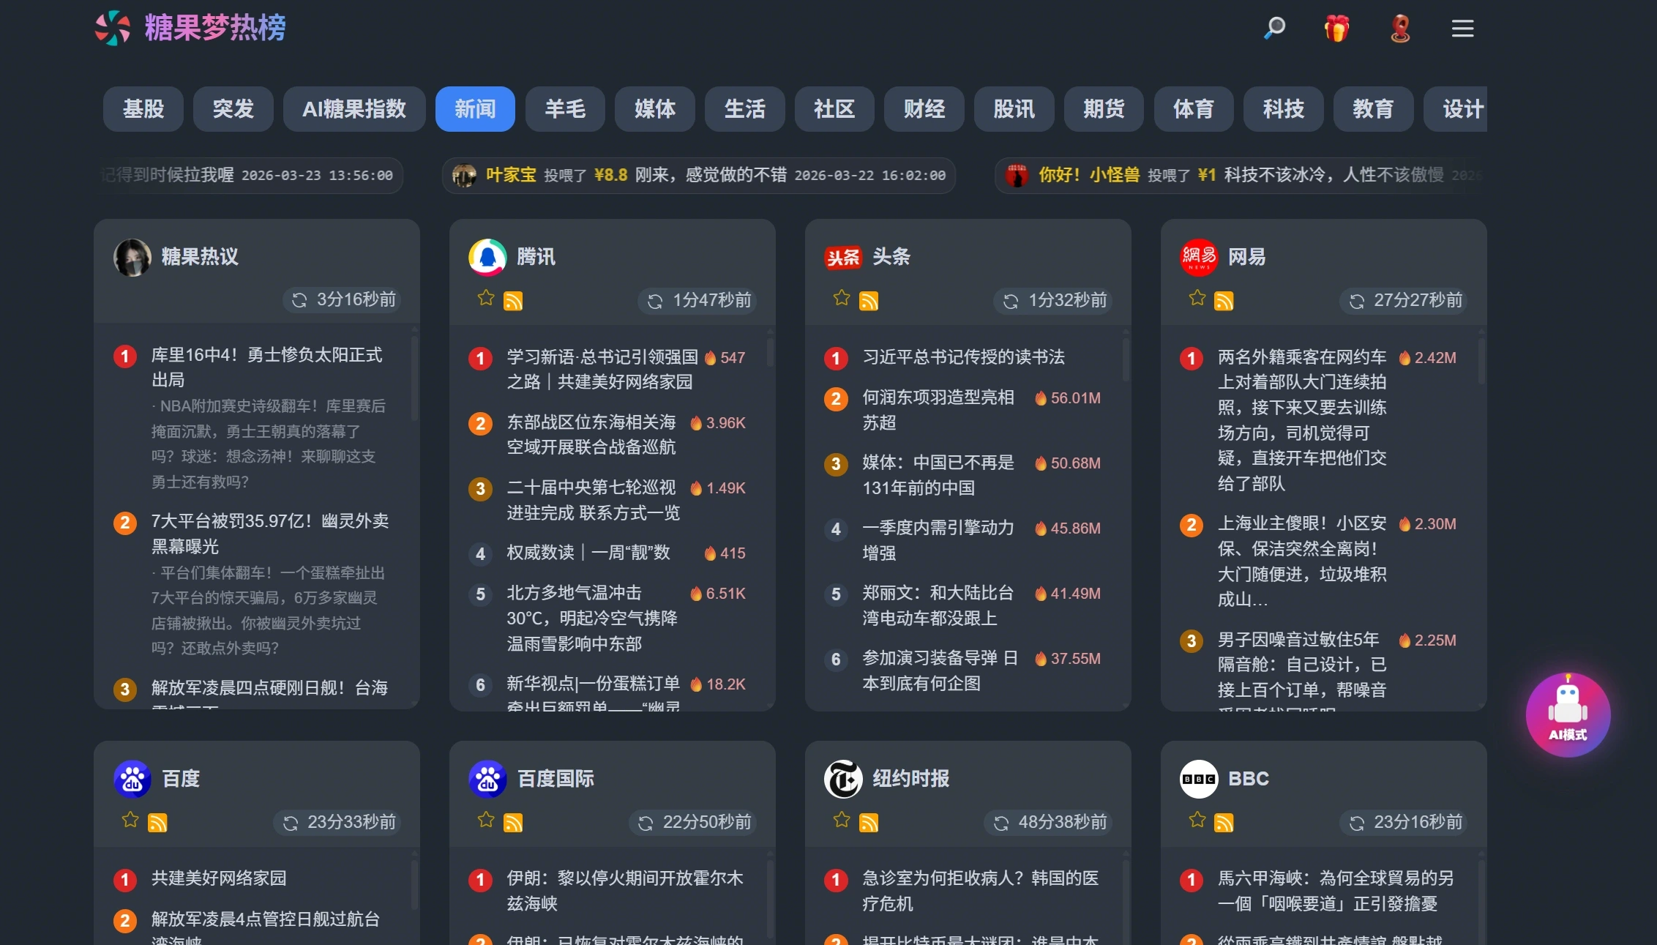Screen dimensions: 1657x945
Task: Open BBC card's RSS feed
Action: point(1224,822)
